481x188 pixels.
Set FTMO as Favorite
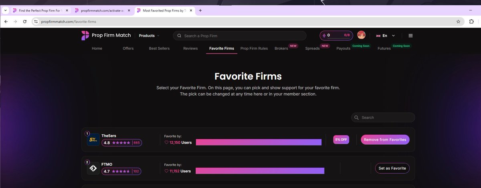(x=392, y=168)
